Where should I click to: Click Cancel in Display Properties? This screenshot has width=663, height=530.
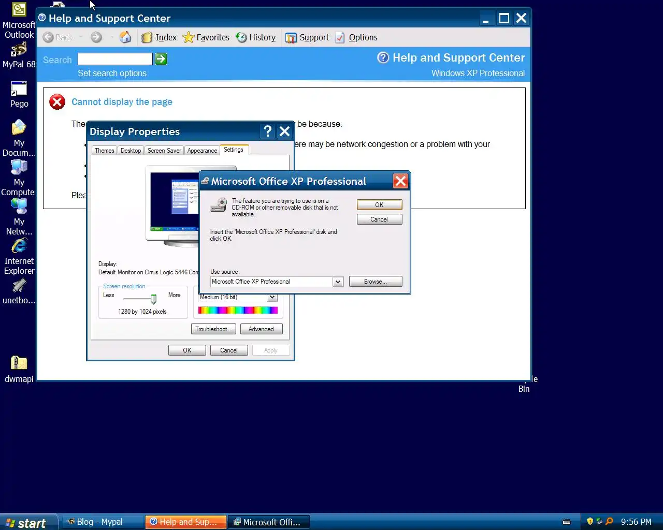pos(229,350)
